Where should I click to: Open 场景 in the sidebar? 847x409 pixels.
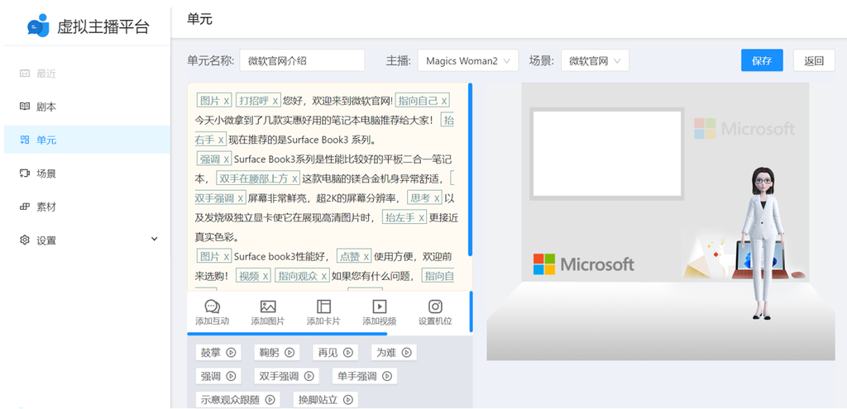pos(86,174)
